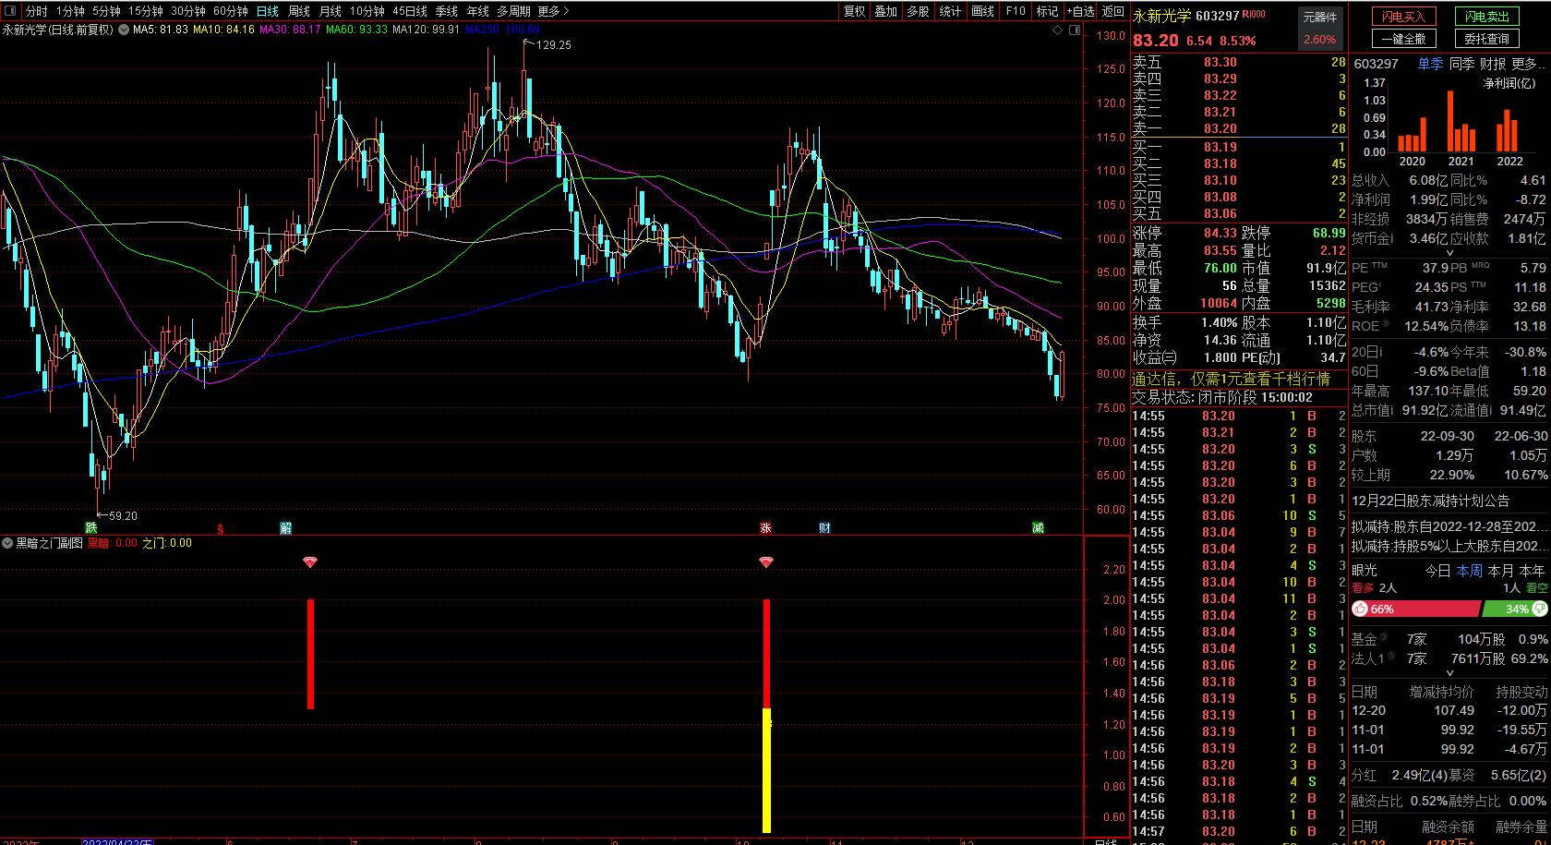Click the 闪电买入 button
The image size is (1551, 845).
tap(1404, 17)
